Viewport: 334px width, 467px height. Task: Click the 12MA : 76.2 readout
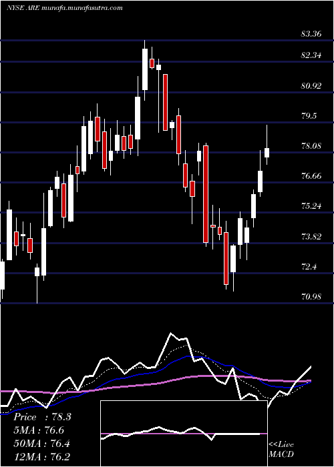pyautogui.click(x=42, y=456)
